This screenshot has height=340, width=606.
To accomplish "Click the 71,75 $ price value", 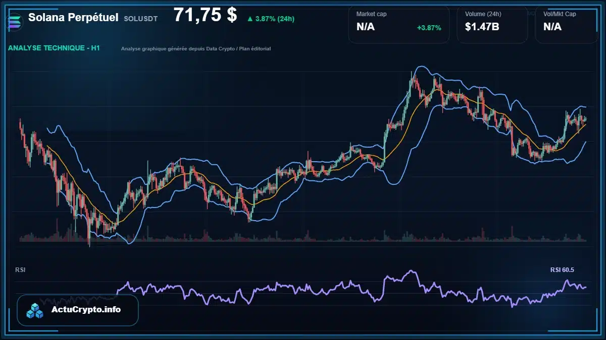I will pyautogui.click(x=205, y=15).
